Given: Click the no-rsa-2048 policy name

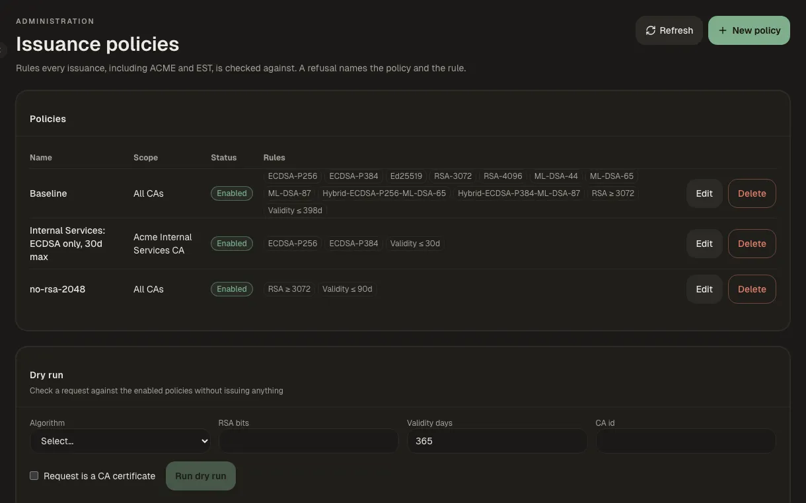Looking at the screenshot, I should (57, 289).
